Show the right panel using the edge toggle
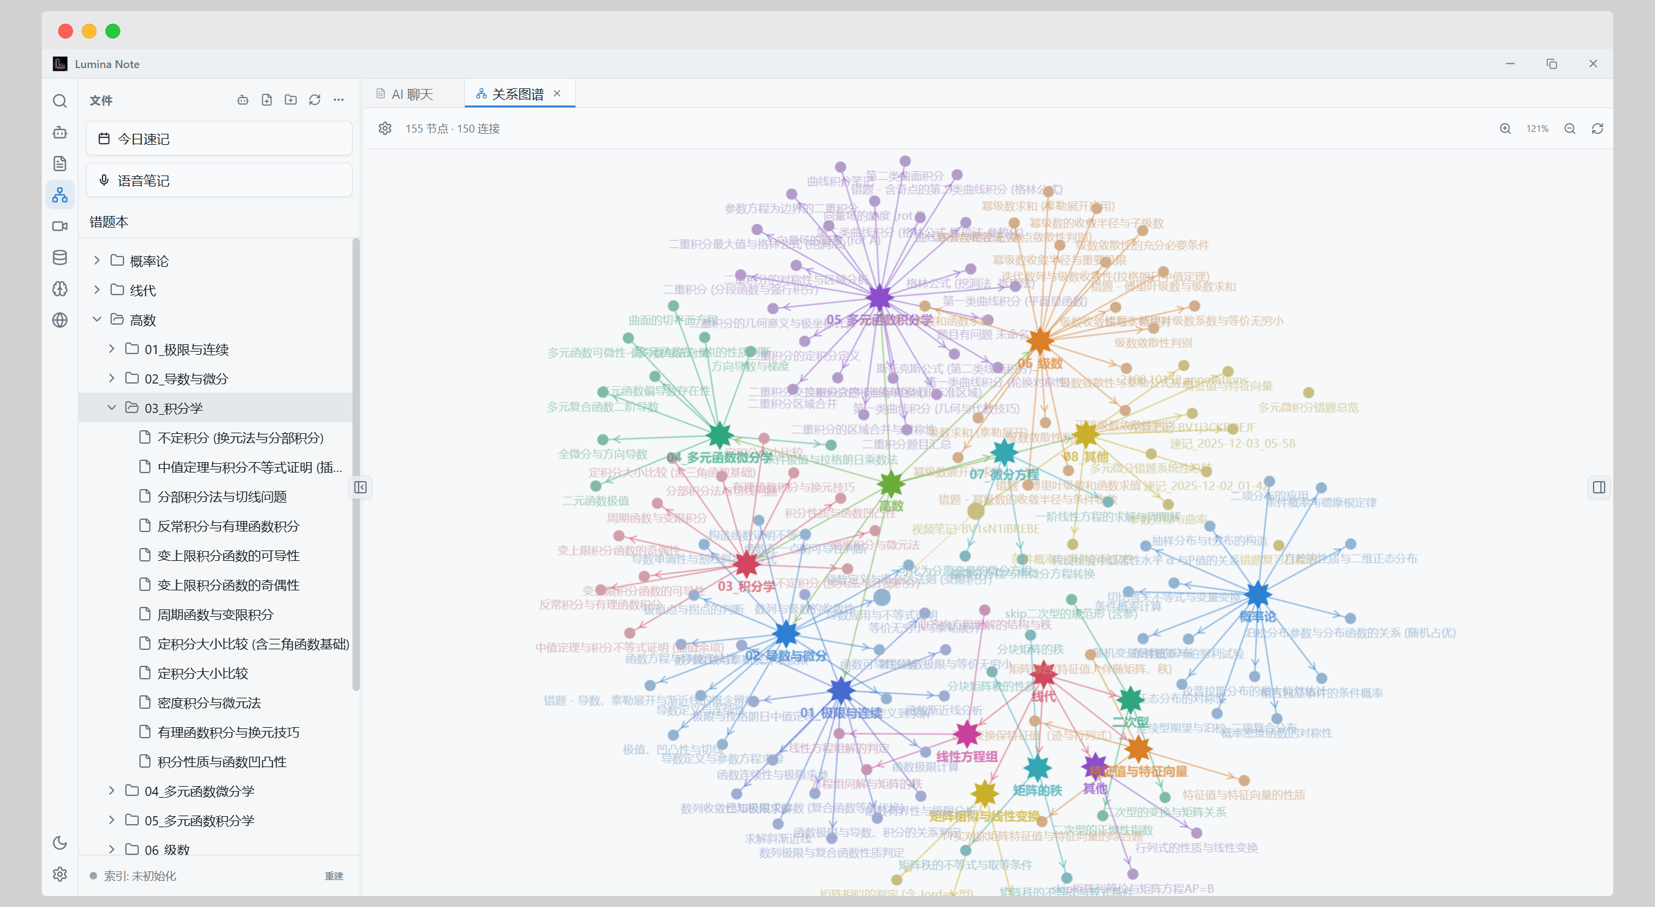Screen dimensions: 1655x907 point(1600,487)
